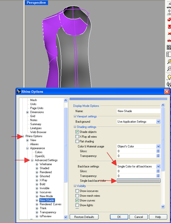Select the Ghosted display mode entry
Screen dimensions: 171x223
coord(45,176)
